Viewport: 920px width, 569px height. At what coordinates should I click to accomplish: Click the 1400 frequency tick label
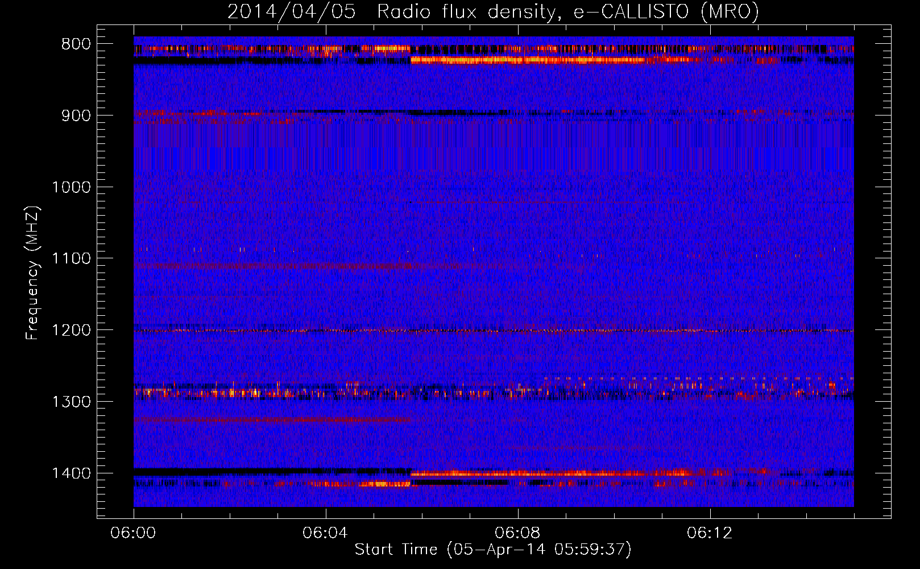tap(71, 473)
